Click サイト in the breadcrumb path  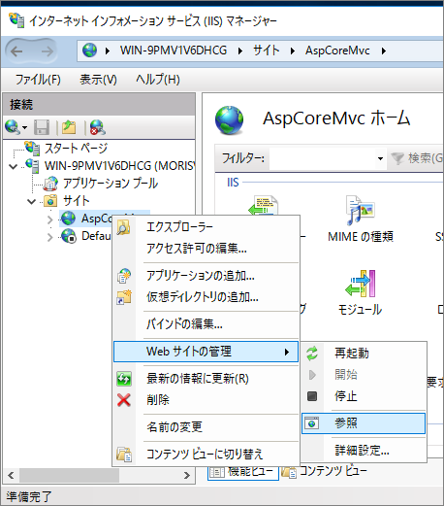[266, 51]
